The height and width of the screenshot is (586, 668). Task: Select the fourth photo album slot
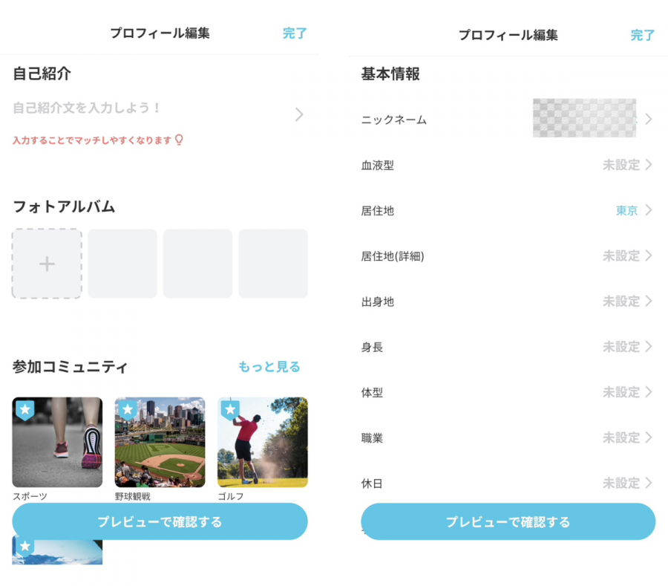click(273, 264)
